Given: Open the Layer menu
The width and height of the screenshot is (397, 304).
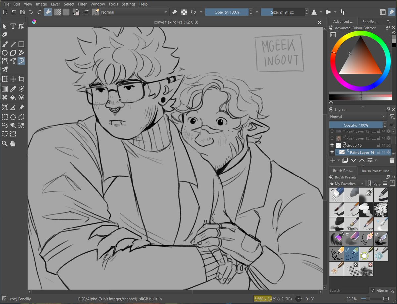Looking at the screenshot, I should pyautogui.click(x=55, y=4).
